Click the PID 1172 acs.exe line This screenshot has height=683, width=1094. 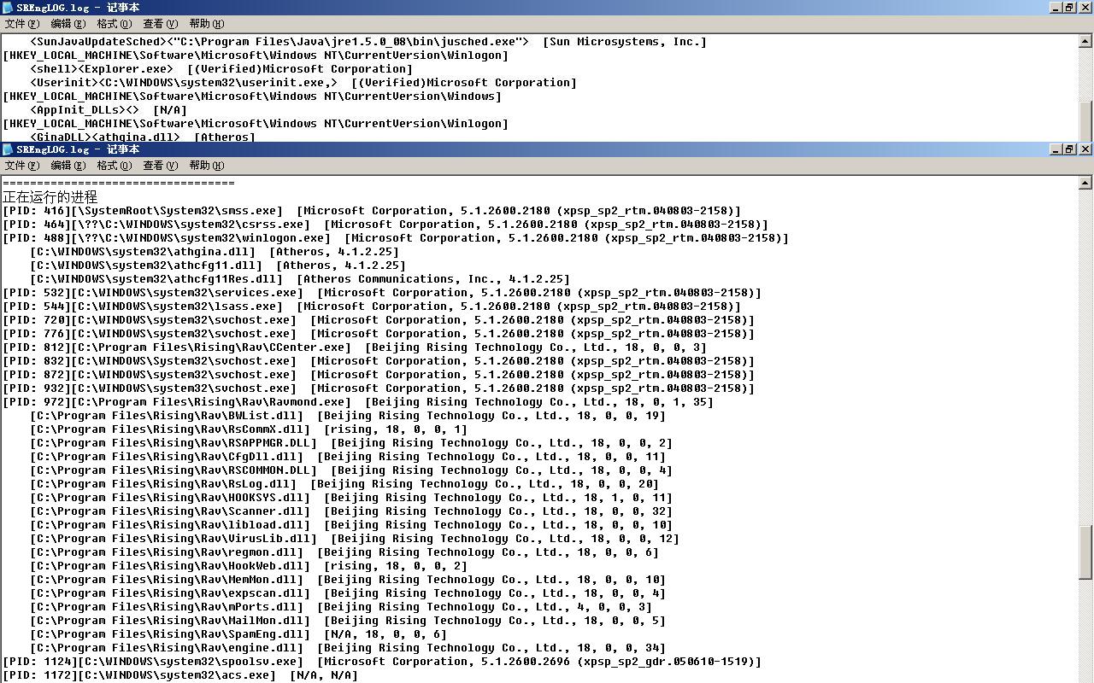(x=180, y=675)
